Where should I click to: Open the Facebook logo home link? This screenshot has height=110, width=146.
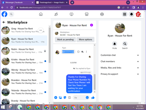[x=4, y=14]
